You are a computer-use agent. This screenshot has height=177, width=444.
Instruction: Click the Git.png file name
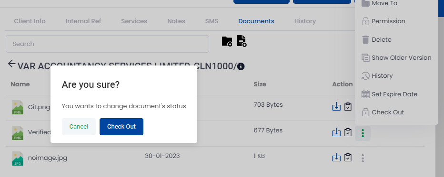[x=39, y=107]
